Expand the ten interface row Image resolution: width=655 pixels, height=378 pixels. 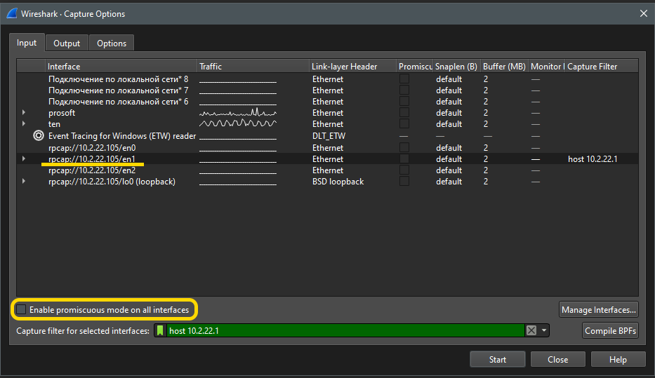click(x=24, y=124)
